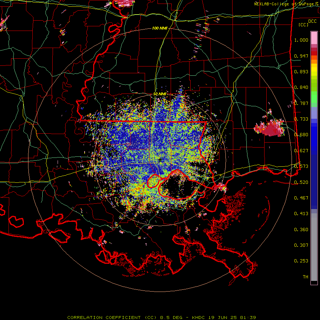Click the radar site center marker

coord(160,160)
